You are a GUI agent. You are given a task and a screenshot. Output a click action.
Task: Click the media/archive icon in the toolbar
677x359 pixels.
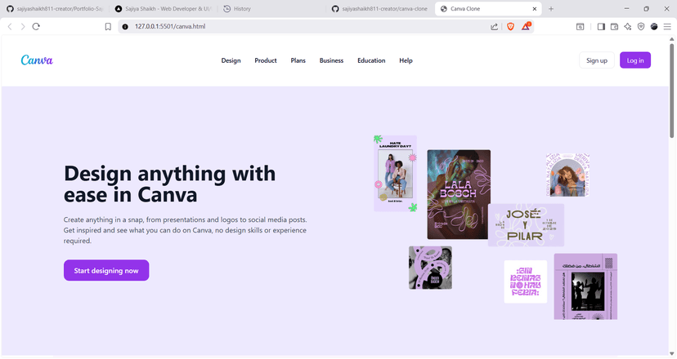(581, 27)
